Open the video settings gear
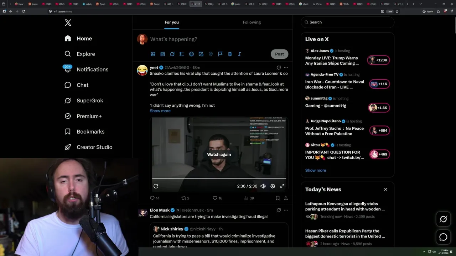The width and height of the screenshot is (456, 256). click(273, 186)
